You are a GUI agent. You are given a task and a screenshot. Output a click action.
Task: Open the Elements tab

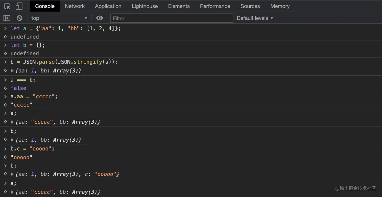[179, 6]
